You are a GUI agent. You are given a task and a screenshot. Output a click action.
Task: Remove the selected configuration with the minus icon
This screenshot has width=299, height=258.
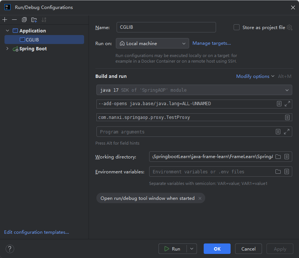(x=14, y=20)
